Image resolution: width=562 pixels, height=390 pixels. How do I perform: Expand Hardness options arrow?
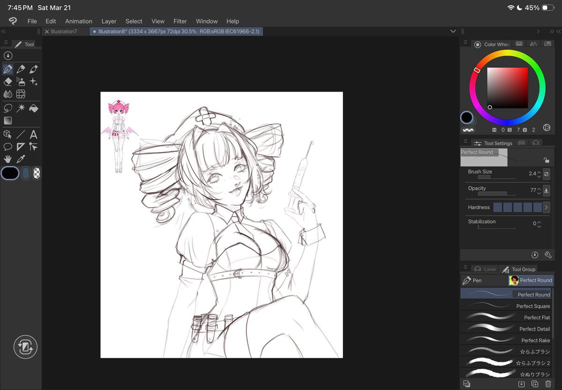(x=547, y=208)
